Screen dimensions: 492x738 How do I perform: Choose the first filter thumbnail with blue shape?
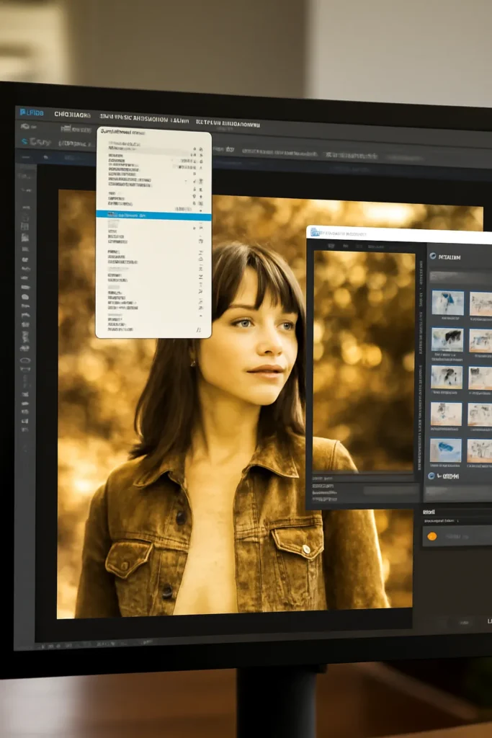pyautogui.click(x=447, y=303)
